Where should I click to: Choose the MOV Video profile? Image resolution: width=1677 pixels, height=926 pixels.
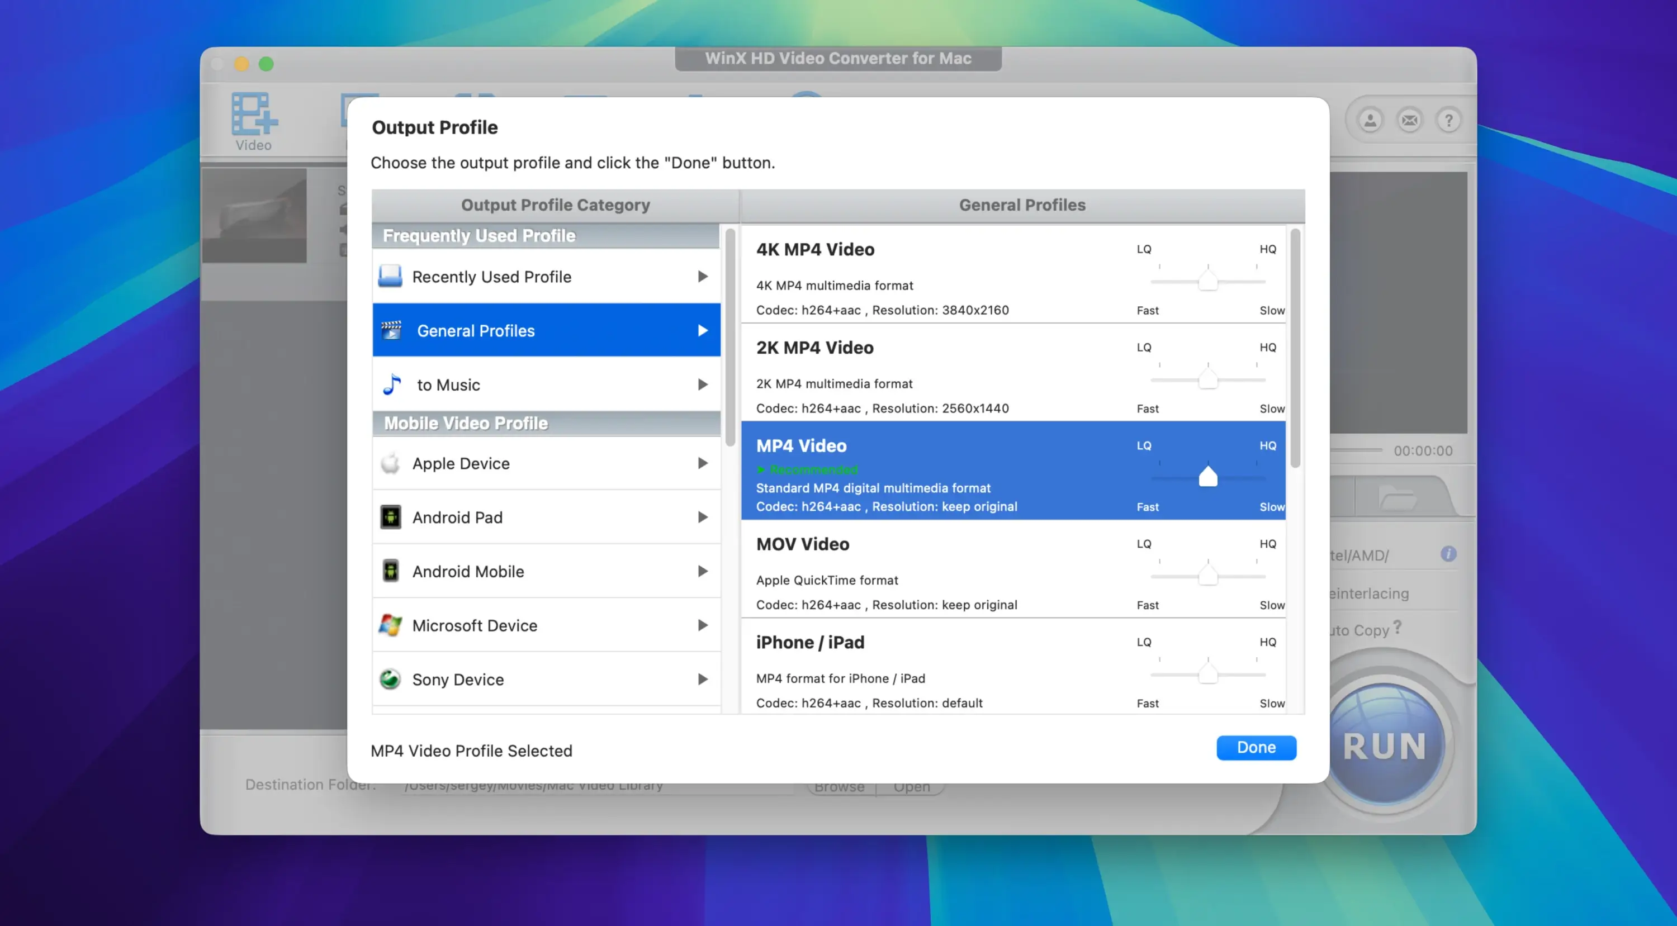(1013, 569)
